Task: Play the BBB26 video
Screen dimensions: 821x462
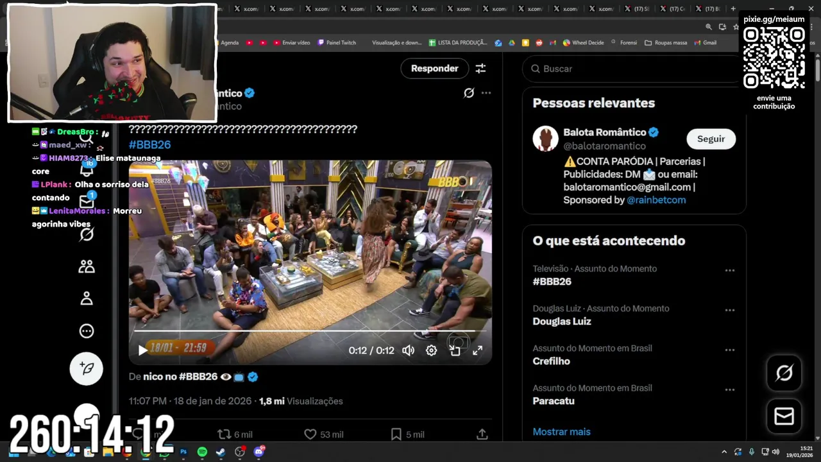Action: [142, 350]
